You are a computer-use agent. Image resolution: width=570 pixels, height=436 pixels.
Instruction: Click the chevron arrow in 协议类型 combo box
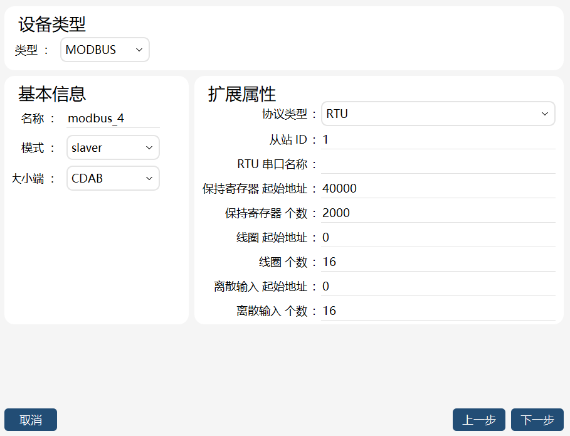(x=544, y=114)
